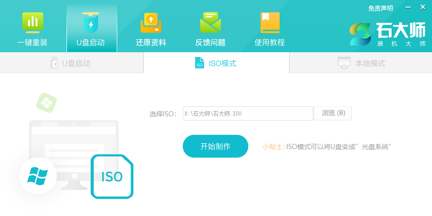432x216 pixels.
Task: Switch to the U盘启动 sub-tab
Action: click(x=72, y=63)
